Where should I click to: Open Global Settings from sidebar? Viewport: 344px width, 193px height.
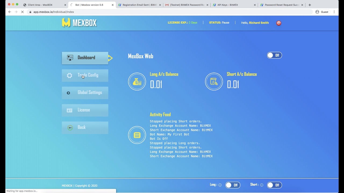coord(85,93)
